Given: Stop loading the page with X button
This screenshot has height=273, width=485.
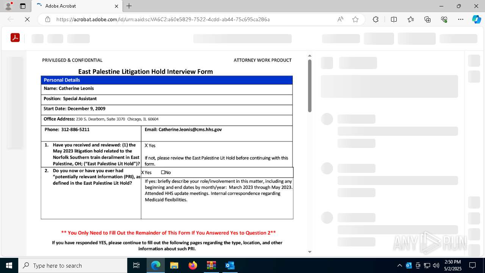Looking at the screenshot, I should [27, 19].
